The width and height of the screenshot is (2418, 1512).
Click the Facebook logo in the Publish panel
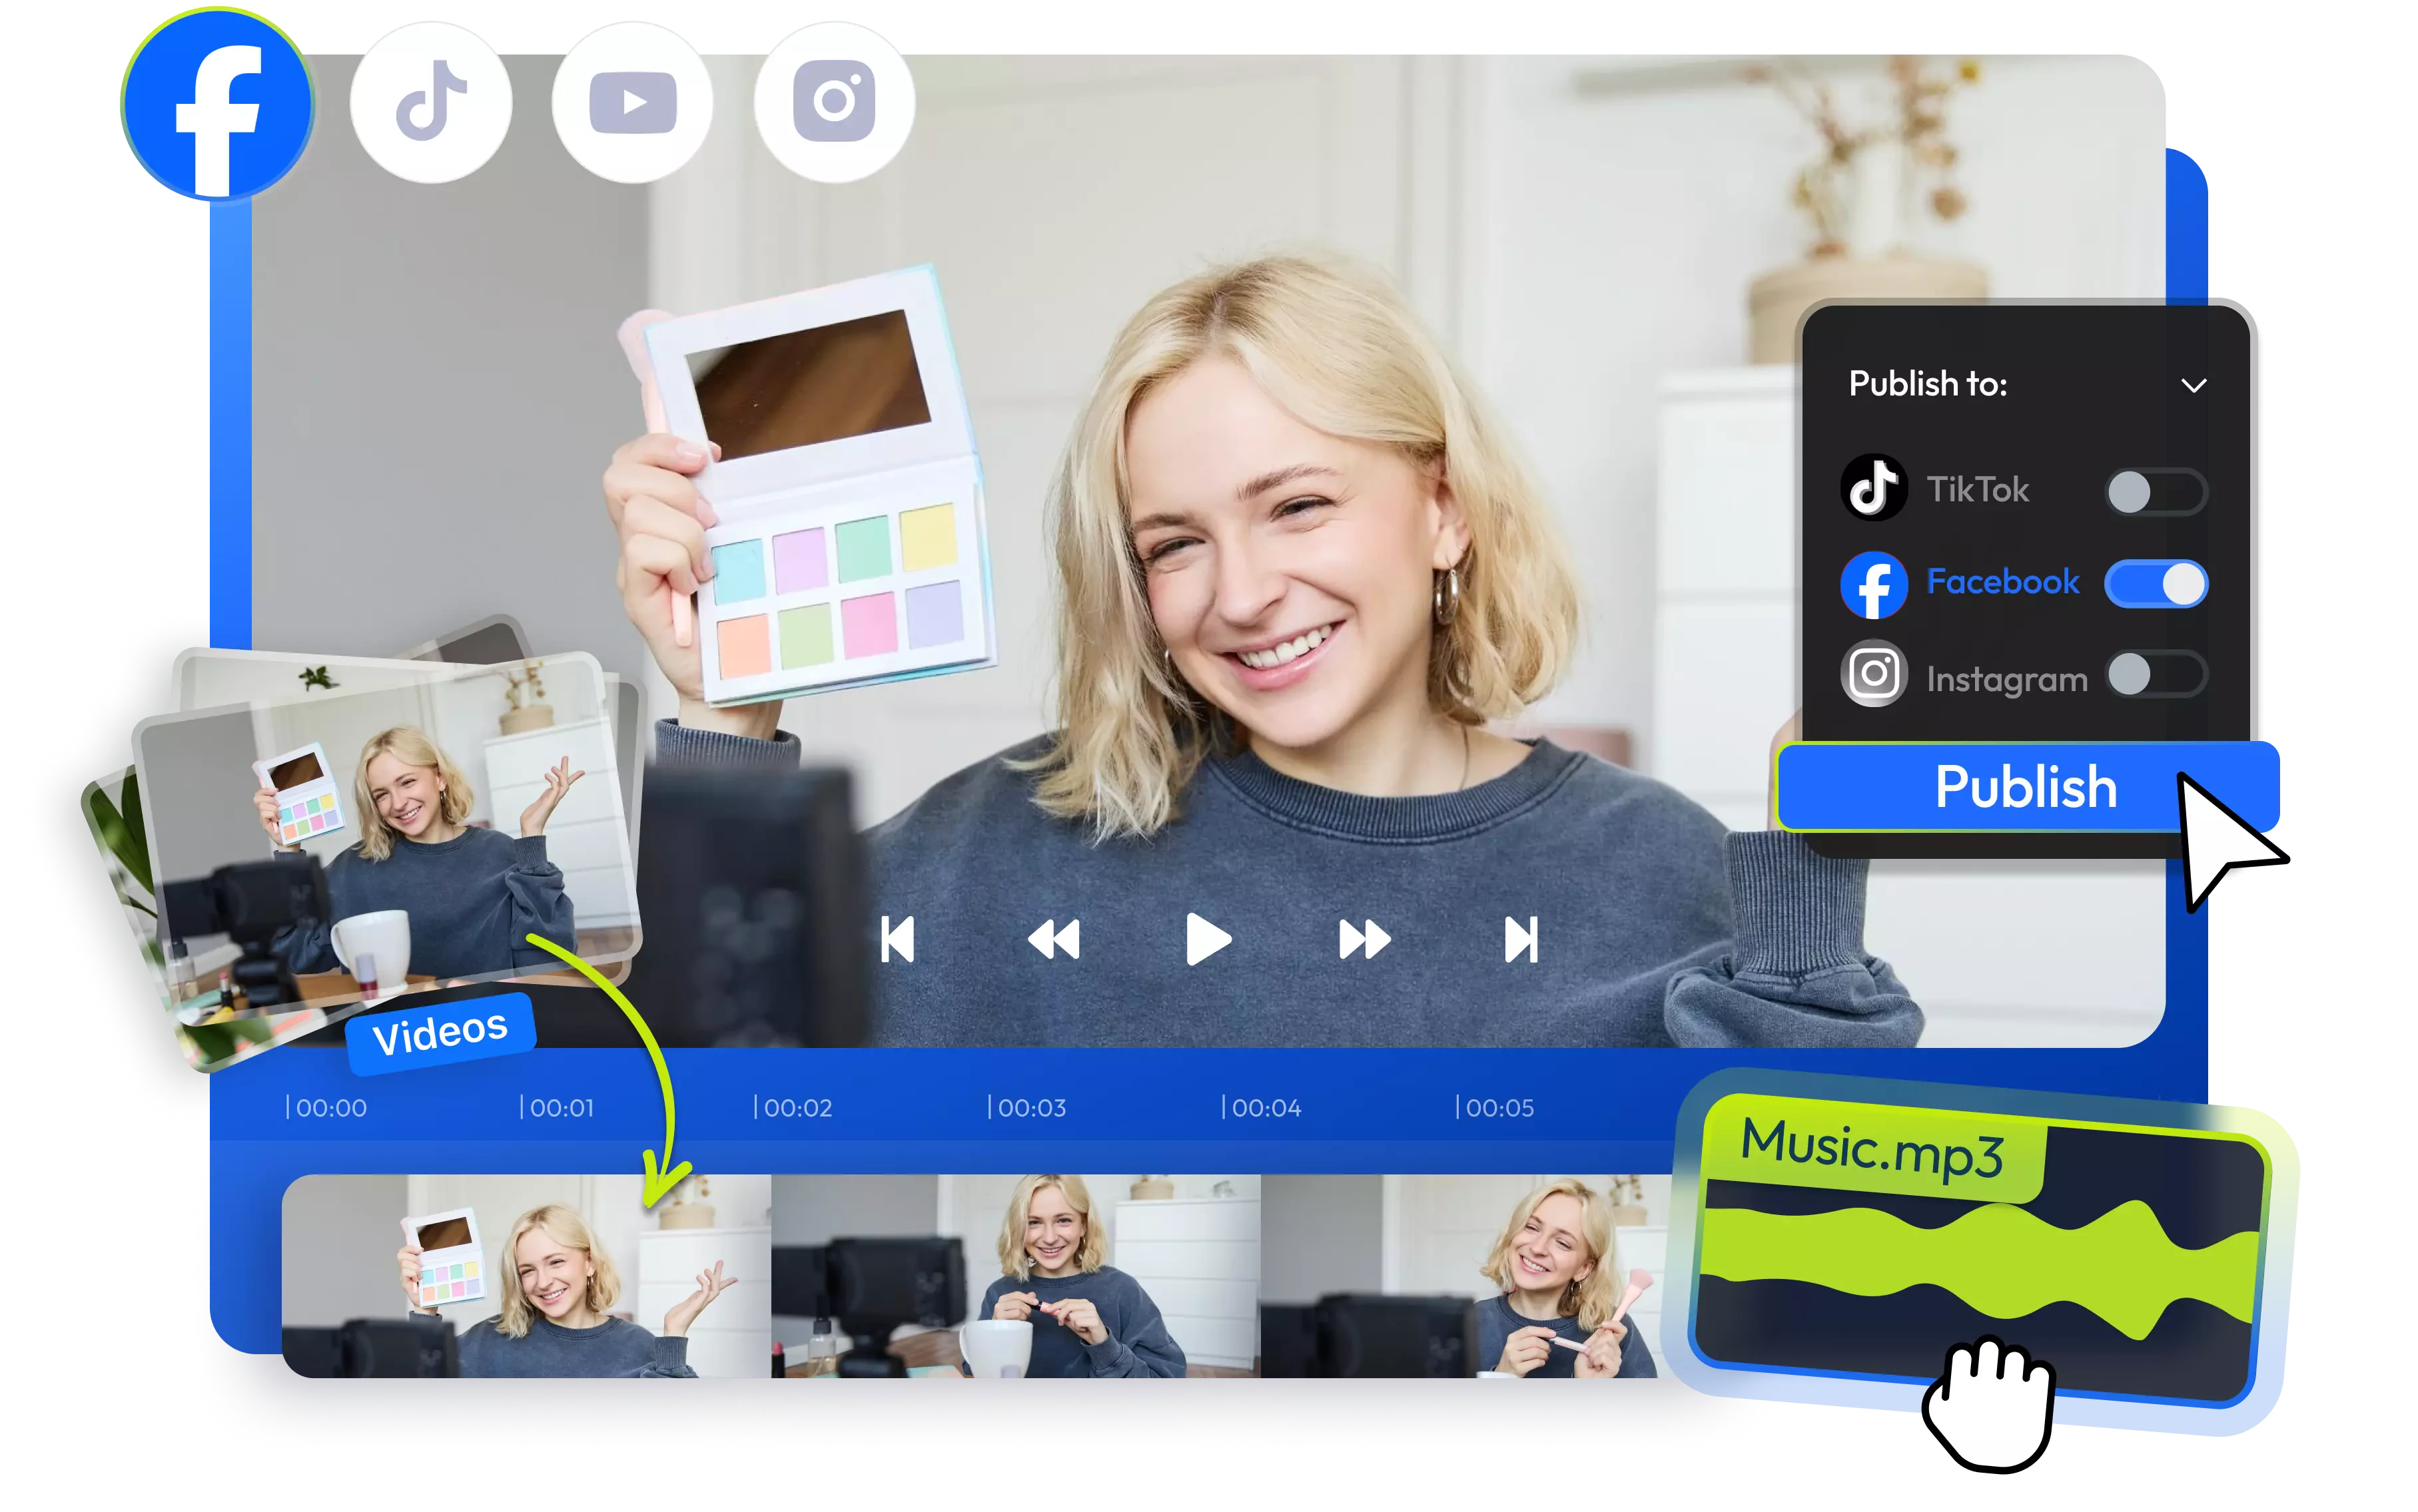1874,583
